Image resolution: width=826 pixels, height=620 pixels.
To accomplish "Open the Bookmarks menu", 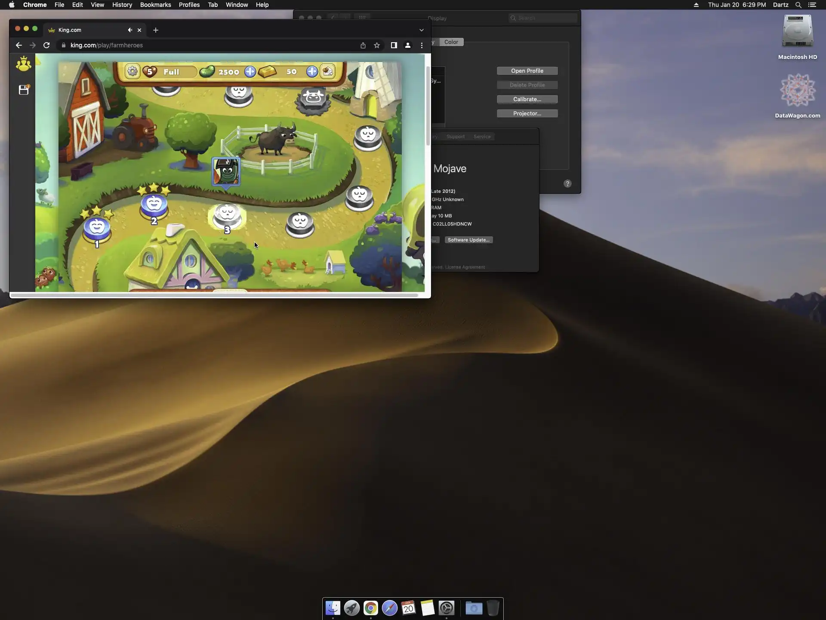I will pos(155,5).
